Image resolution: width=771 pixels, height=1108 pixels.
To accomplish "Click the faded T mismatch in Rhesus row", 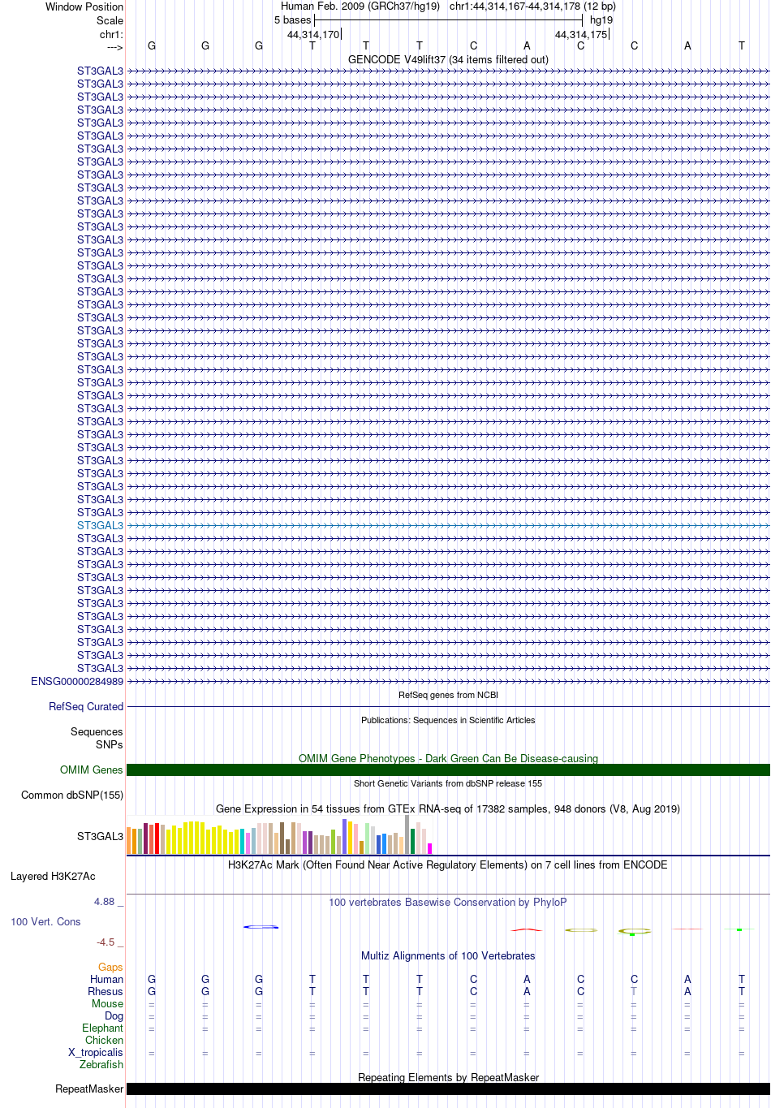I will [634, 991].
